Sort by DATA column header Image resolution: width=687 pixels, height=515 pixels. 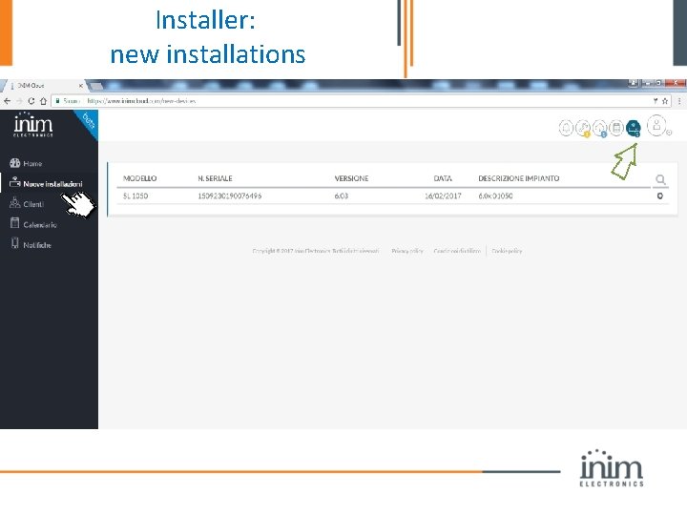point(443,178)
